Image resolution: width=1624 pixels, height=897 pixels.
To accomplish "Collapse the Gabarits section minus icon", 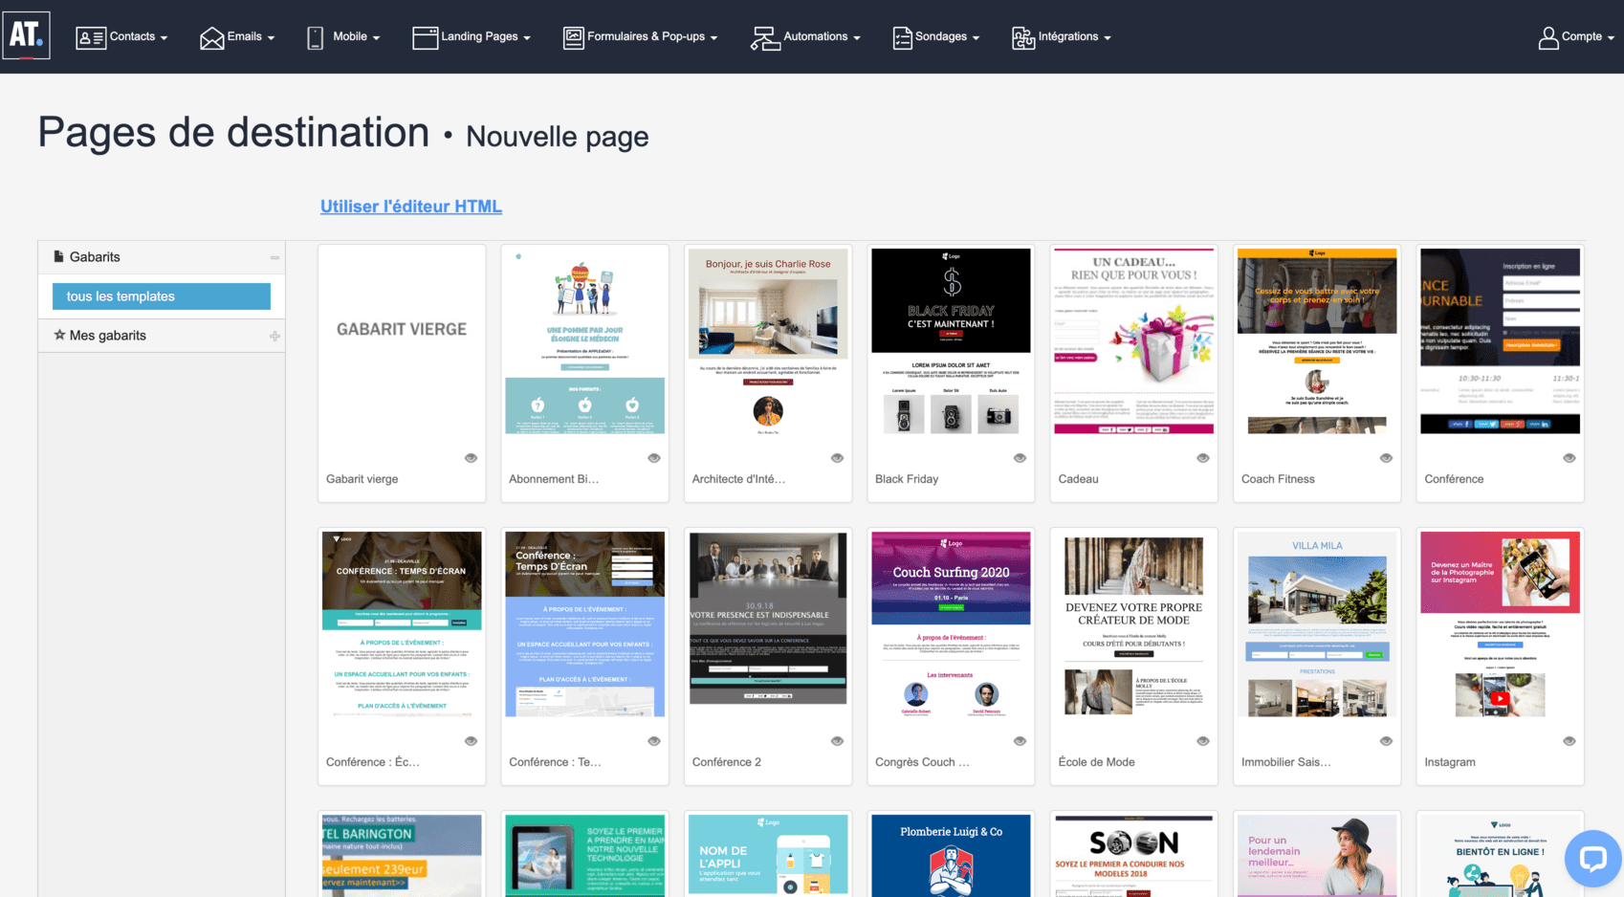I will pyautogui.click(x=274, y=257).
